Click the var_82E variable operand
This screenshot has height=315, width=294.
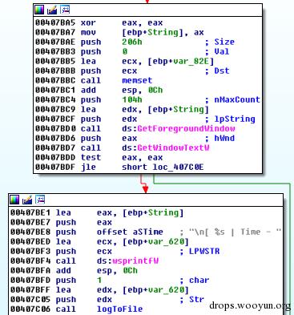[191, 61]
